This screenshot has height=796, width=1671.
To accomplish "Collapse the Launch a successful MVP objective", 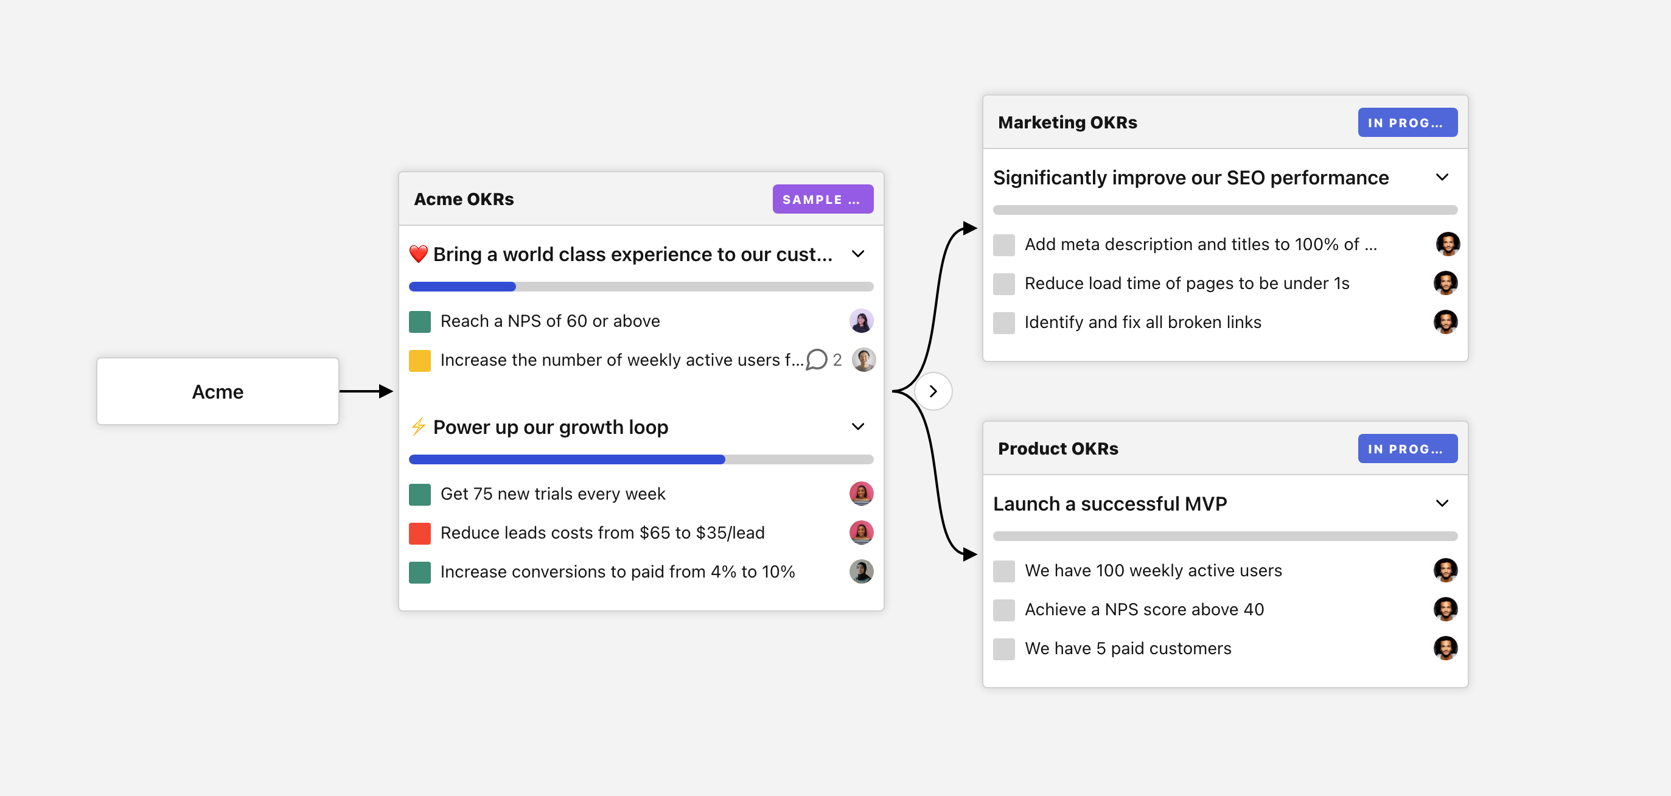I will point(1442,503).
